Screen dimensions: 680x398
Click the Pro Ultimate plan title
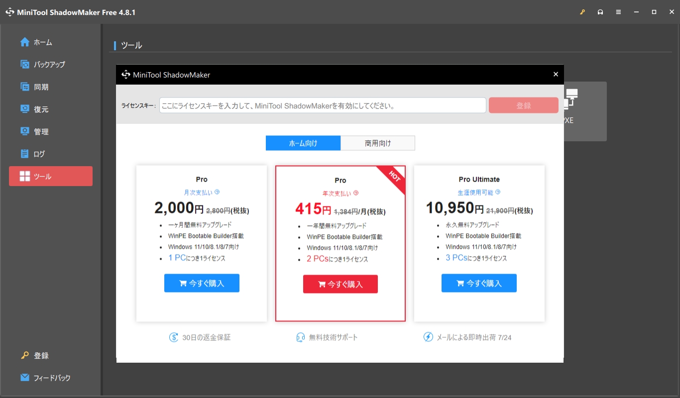pyautogui.click(x=479, y=180)
